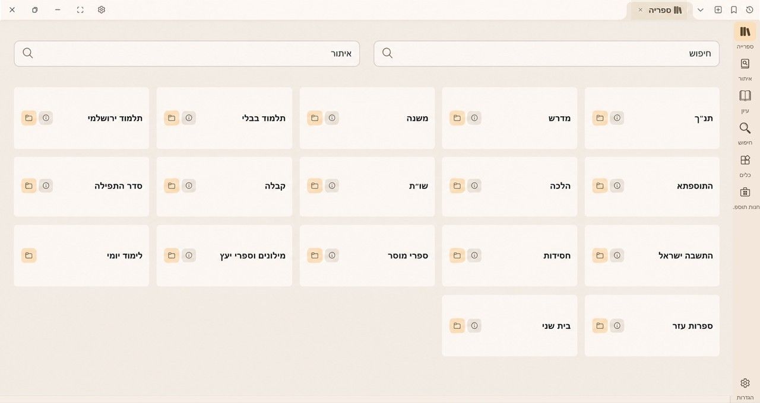The height and width of the screenshot is (403, 760).
Task: Open the bookmarks icon in title bar
Action: click(734, 10)
